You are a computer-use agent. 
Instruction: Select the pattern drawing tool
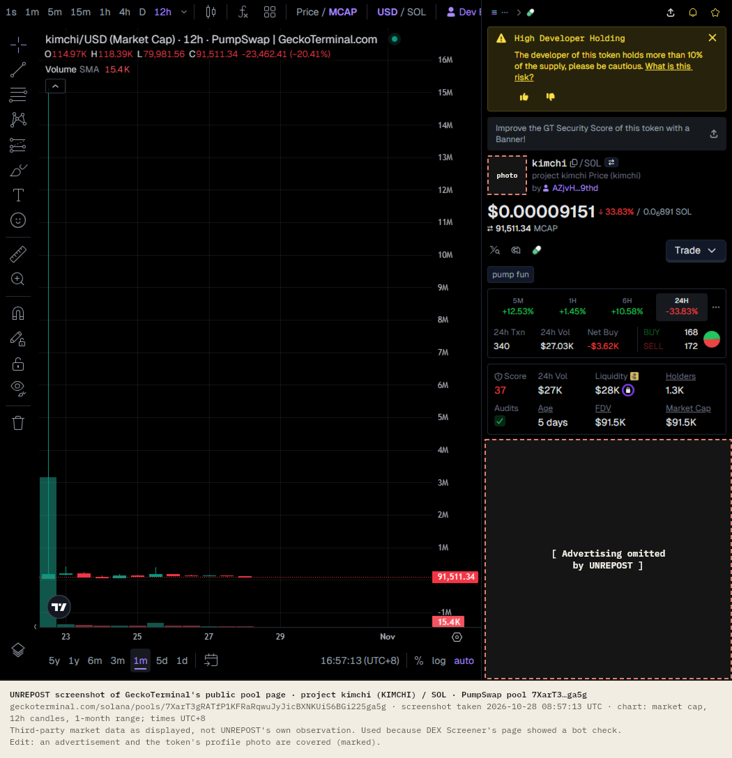(18, 119)
